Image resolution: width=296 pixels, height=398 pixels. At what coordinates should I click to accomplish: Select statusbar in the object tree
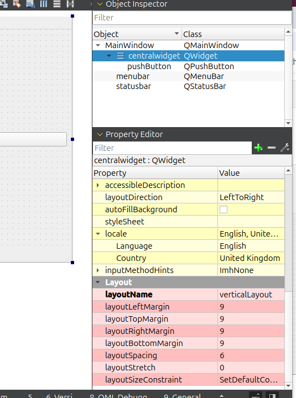(133, 86)
